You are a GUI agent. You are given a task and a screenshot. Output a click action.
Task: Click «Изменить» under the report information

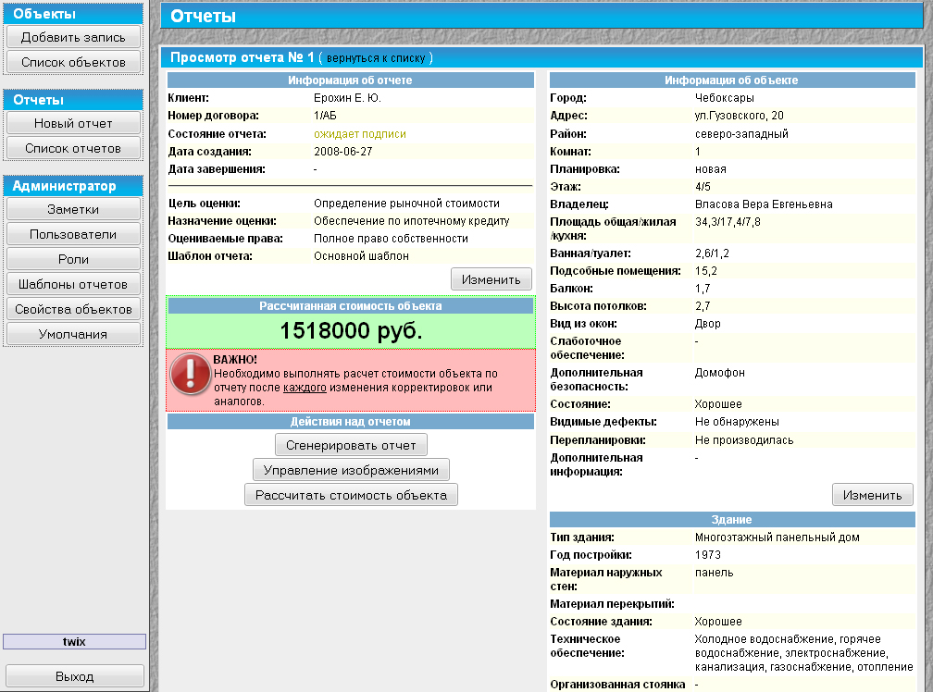point(490,278)
